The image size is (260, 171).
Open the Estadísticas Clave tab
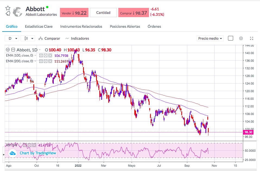coord(39,26)
